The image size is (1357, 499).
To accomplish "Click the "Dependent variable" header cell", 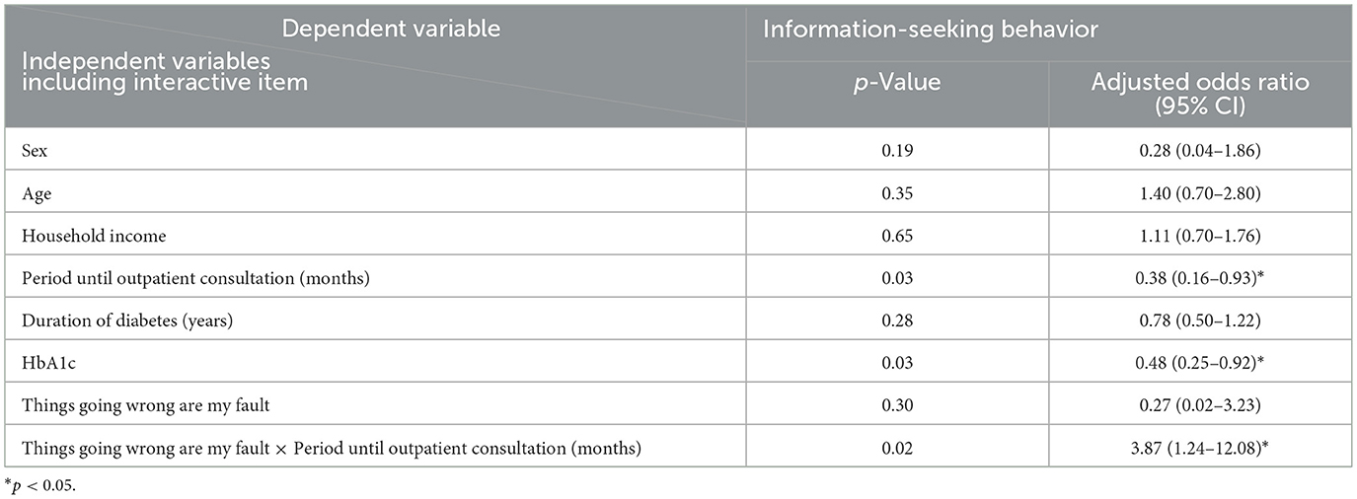I will pyautogui.click(x=391, y=29).
